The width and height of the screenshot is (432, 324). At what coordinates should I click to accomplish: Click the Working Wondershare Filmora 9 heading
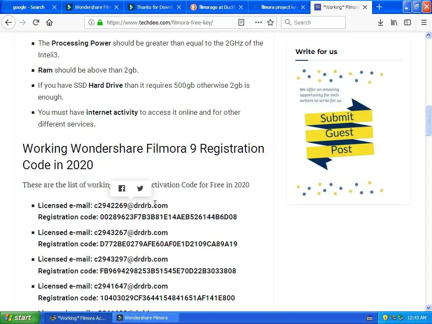(x=143, y=157)
